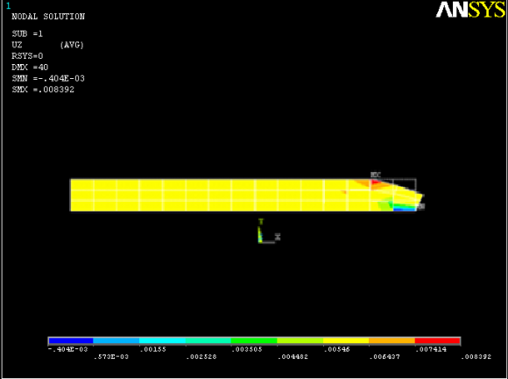Image resolution: width=508 pixels, height=379 pixels.
Task: Click the ANSYS logo
Action: [470, 10]
